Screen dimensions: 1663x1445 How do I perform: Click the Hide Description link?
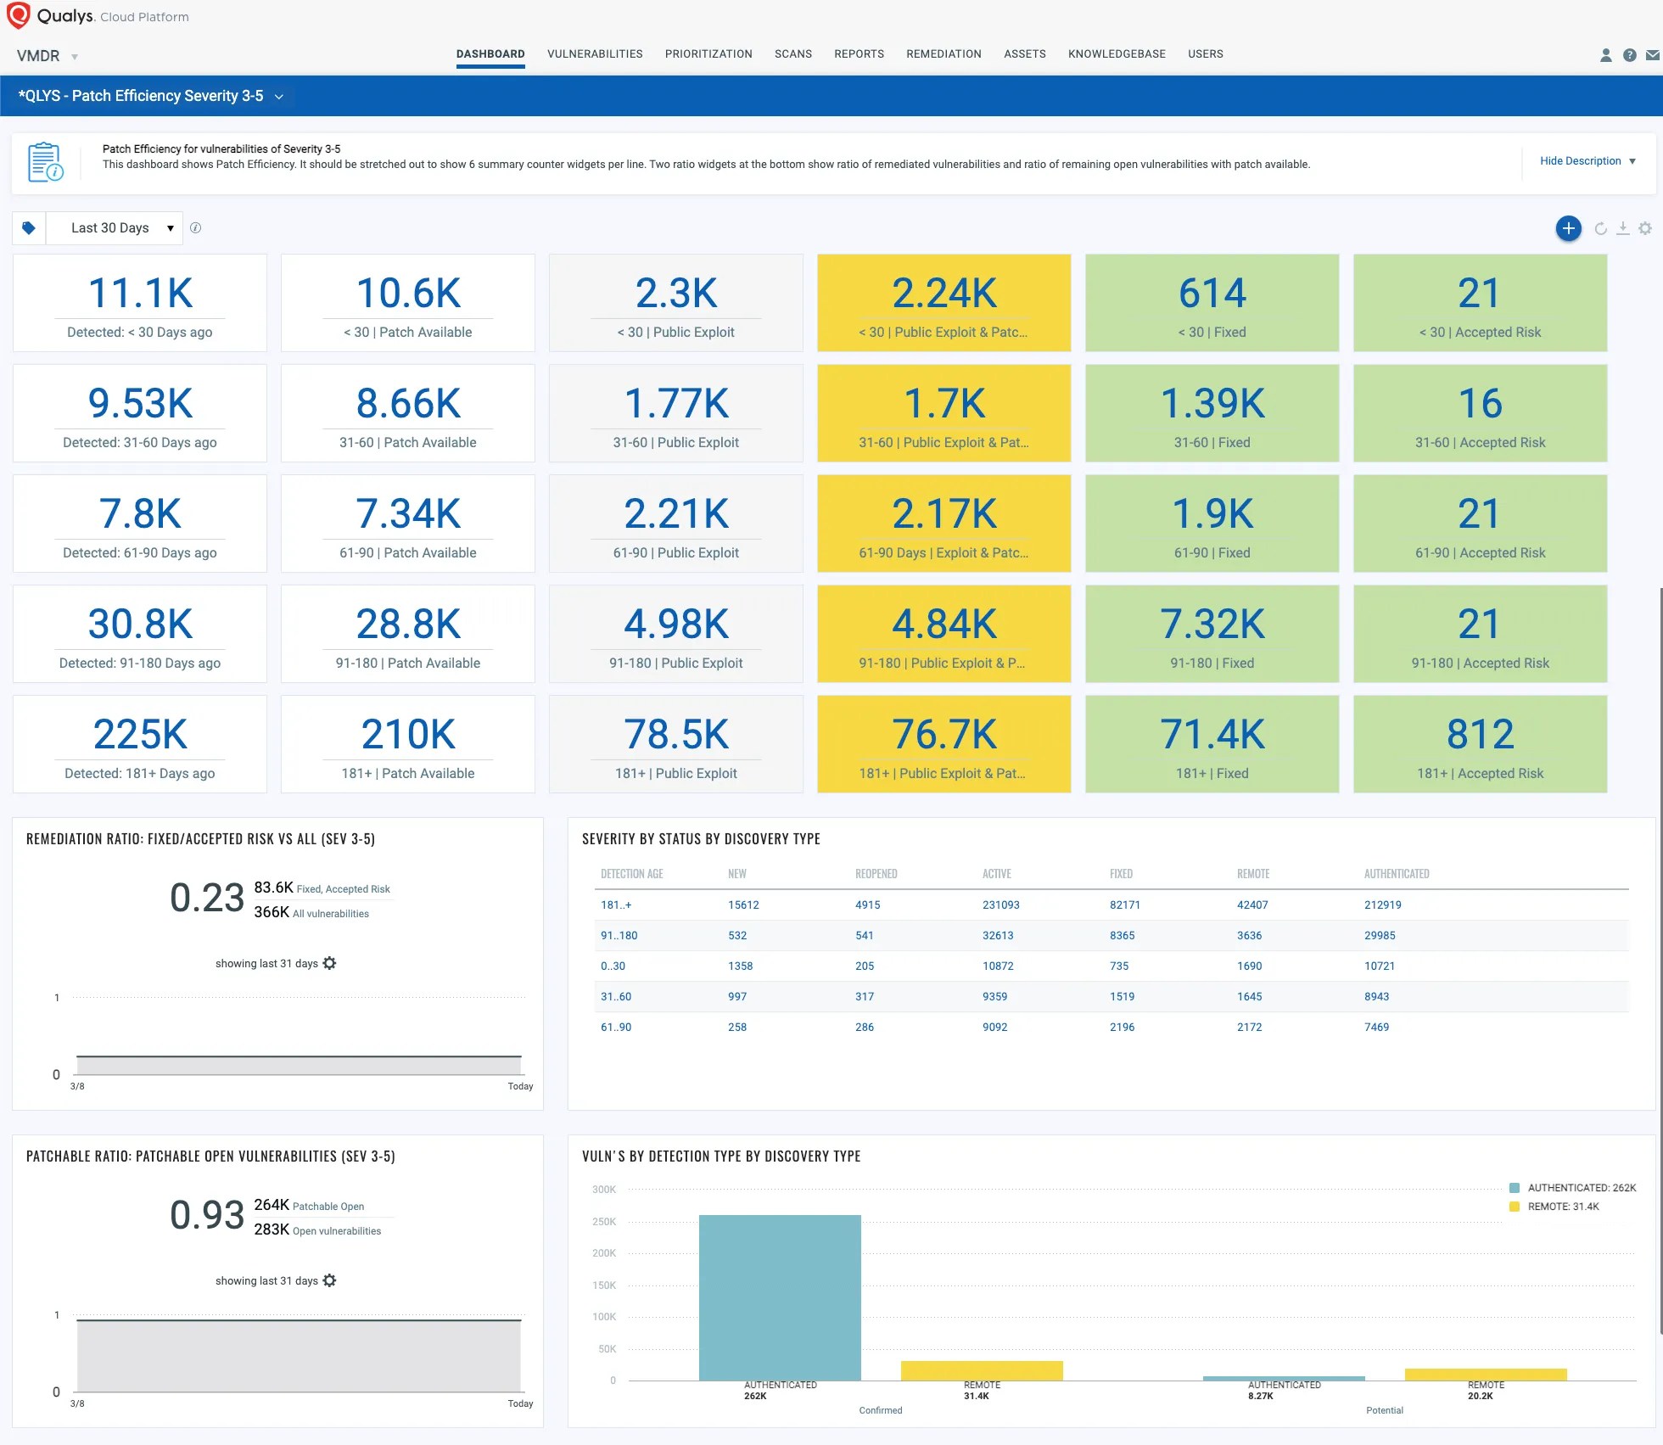coord(1581,160)
